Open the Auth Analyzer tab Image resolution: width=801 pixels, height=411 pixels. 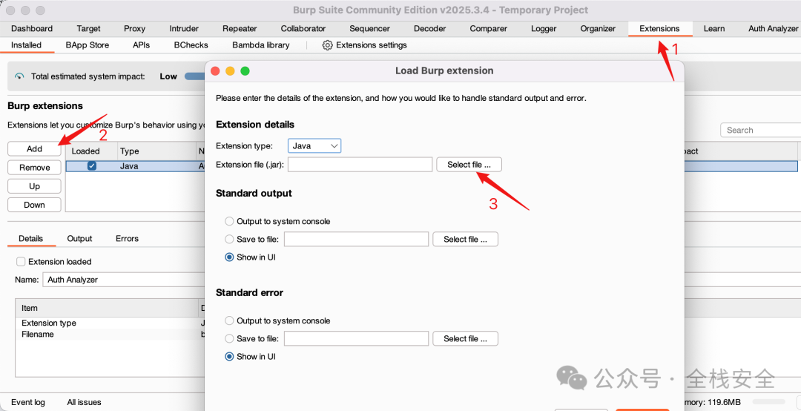(773, 29)
